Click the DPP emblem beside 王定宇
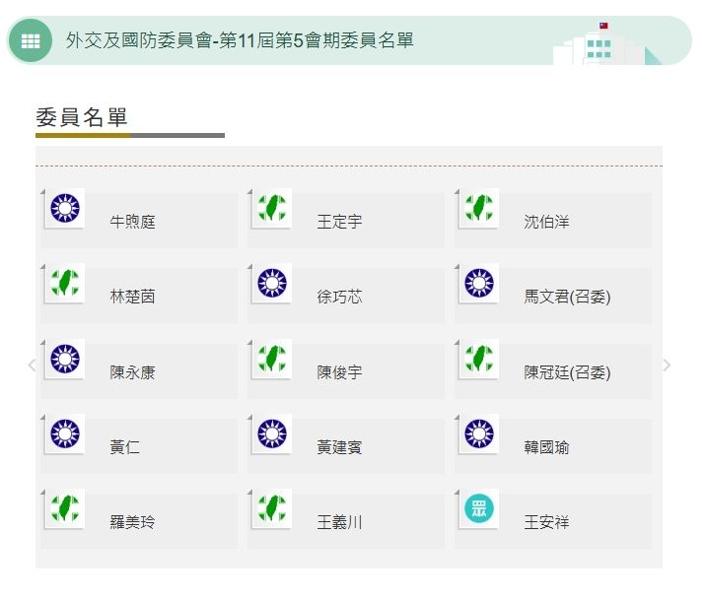Screen dimensions: 706x600 [x=272, y=208]
